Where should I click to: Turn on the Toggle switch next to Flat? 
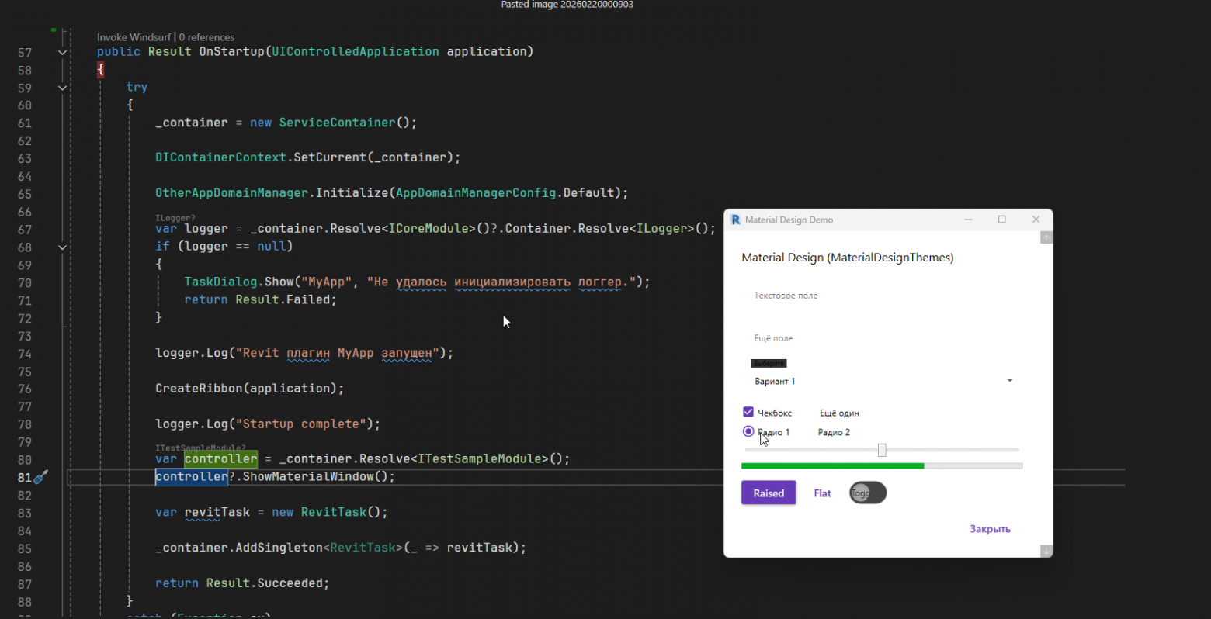pyautogui.click(x=868, y=493)
